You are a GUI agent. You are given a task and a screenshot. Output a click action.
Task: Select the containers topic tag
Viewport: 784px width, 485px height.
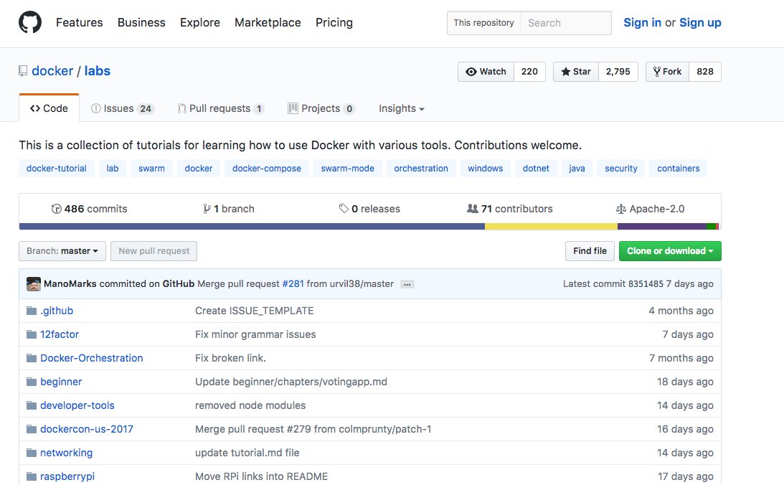tap(679, 169)
